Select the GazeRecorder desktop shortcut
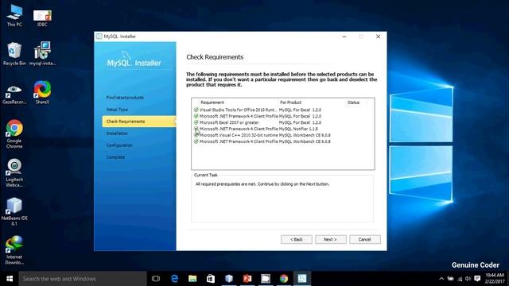The image size is (509, 286). coord(14,95)
